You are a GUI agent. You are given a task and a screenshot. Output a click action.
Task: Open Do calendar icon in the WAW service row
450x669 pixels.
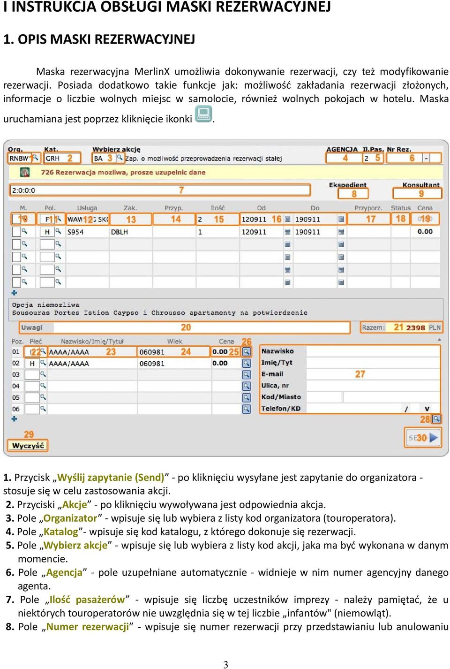(341, 219)
